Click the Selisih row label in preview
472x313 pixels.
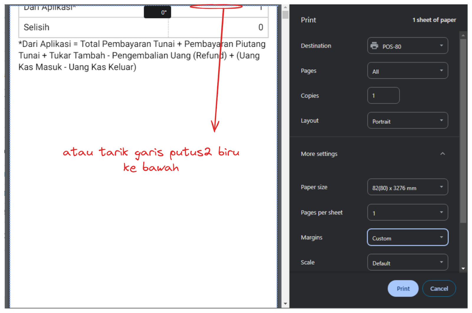[37, 27]
